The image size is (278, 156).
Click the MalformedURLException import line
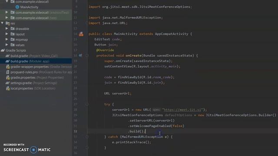coord(126,18)
